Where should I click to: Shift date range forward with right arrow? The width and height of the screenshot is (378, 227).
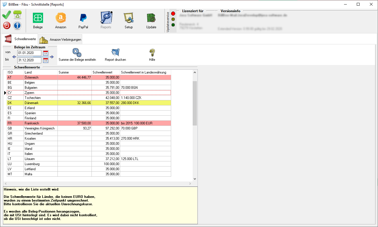click(x=52, y=57)
